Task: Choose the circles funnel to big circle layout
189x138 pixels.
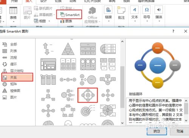Action: (x=88, y=79)
